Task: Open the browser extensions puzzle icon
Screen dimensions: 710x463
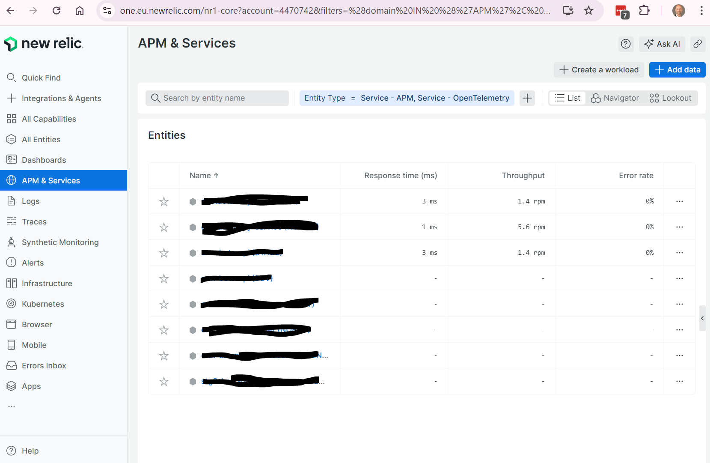Action: click(644, 10)
